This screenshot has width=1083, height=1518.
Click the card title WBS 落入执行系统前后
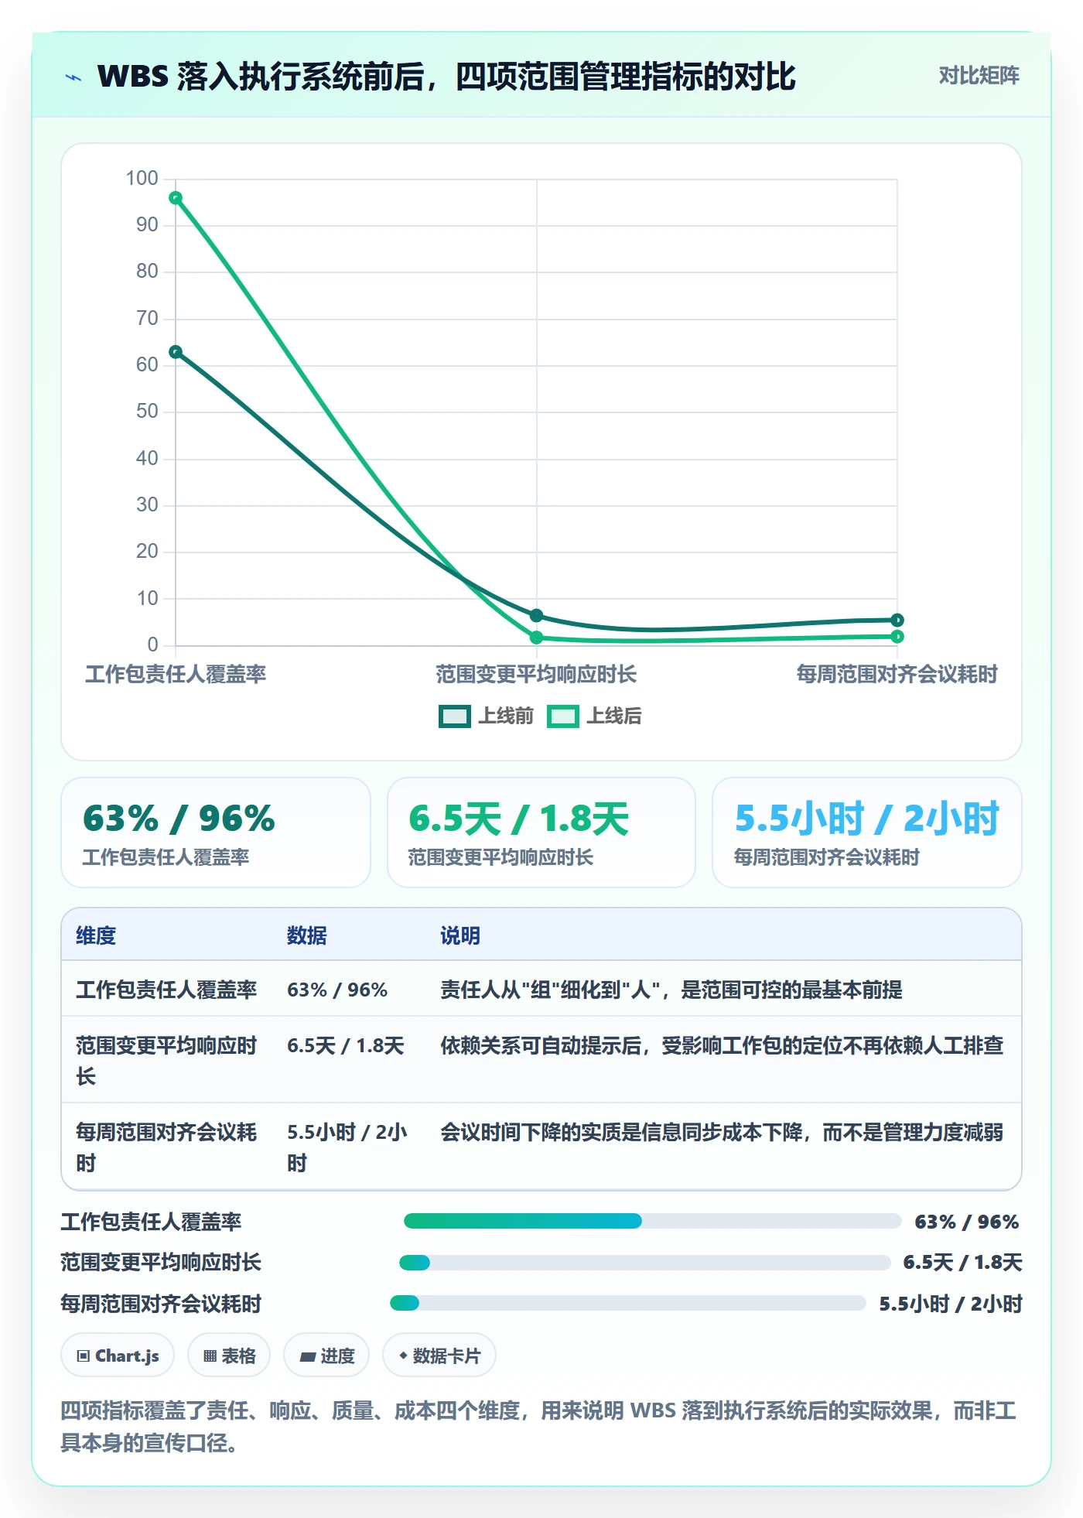tap(446, 77)
